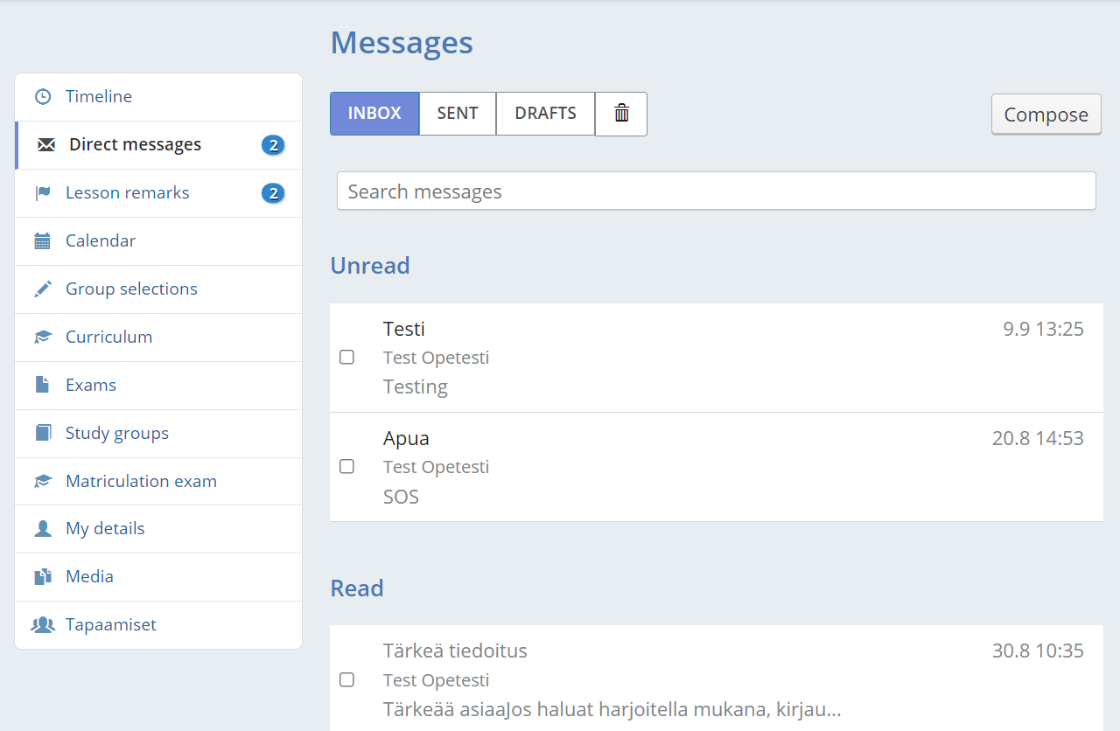Go to Curriculum in the sidebar
Screen dimensions: 1120x731
click(108, 338)
